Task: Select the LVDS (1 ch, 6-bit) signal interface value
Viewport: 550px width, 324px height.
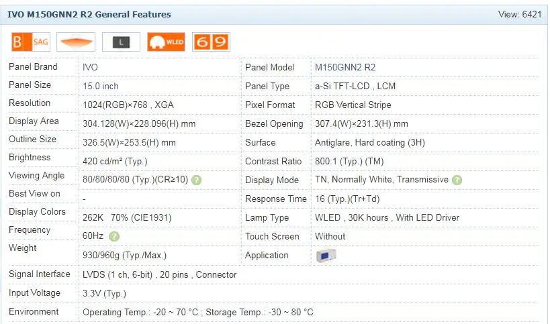Action: click(x=160, y=275)
